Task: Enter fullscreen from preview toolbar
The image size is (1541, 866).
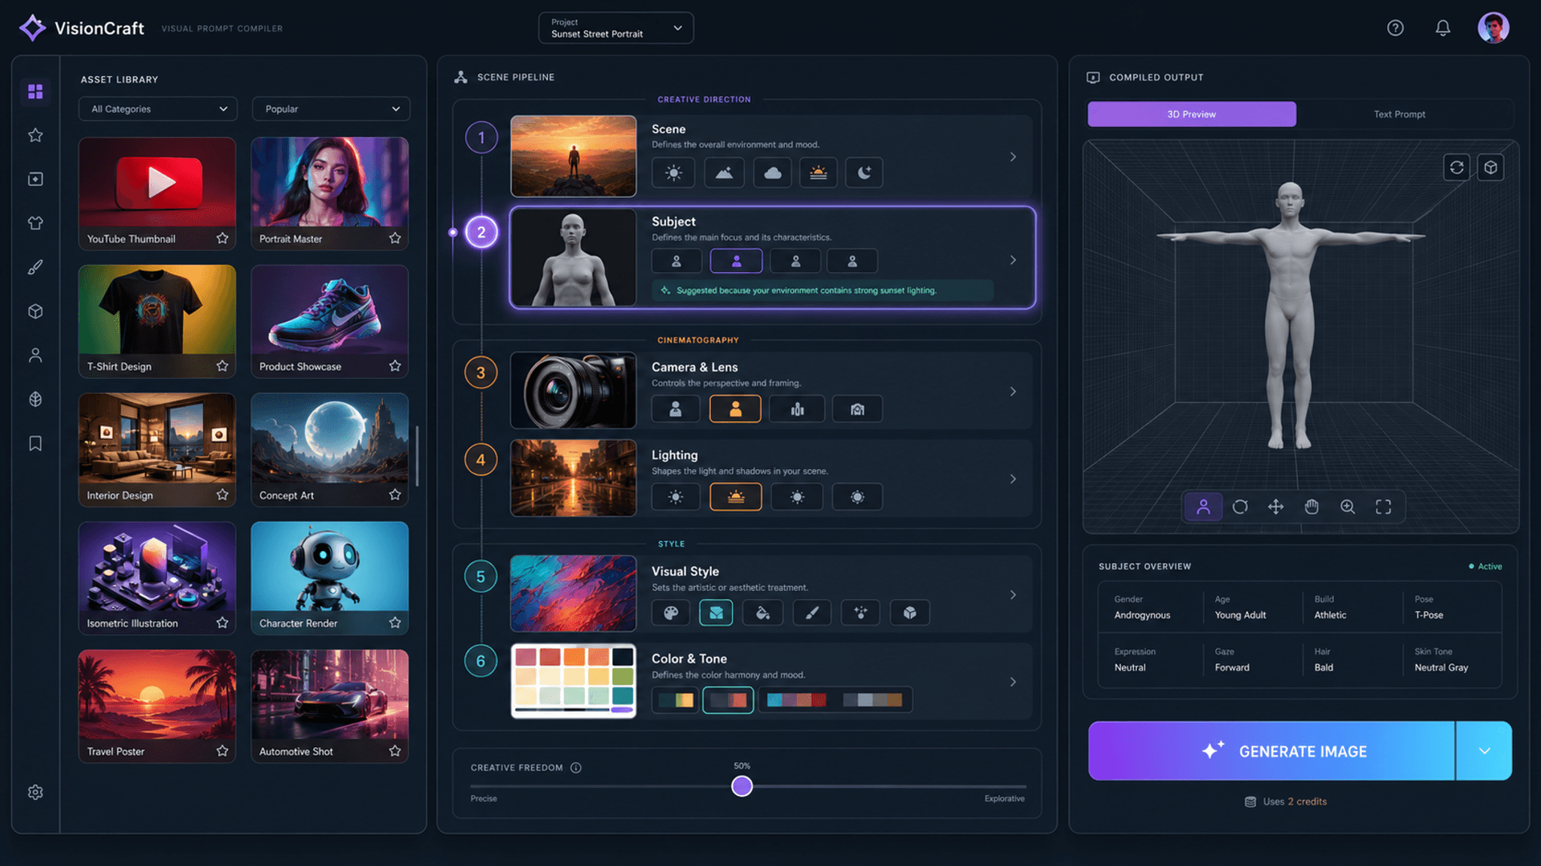Action: (1383, 507)
